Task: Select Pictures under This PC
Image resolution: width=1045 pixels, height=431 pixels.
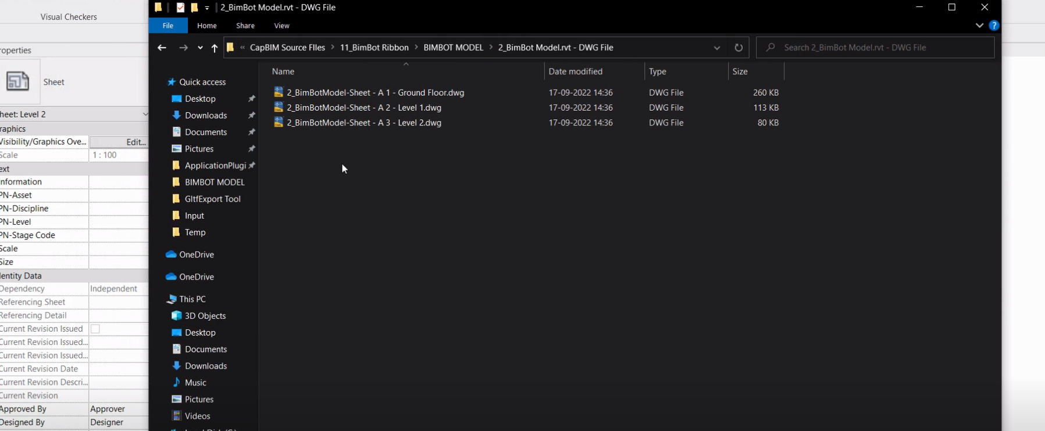Action: (x=199, y=400)
